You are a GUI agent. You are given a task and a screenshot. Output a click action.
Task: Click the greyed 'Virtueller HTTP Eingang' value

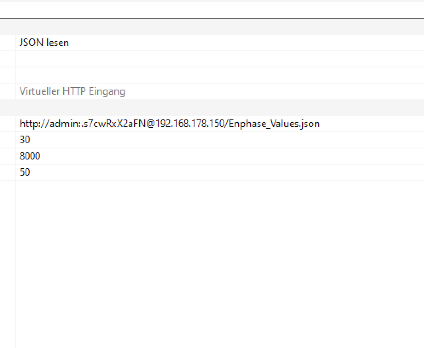tap(73, 91)
